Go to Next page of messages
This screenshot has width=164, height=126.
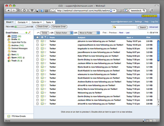pyautogui.click(x=121, y=33)
